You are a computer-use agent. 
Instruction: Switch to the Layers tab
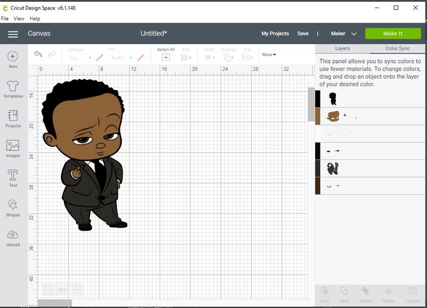(343, 48)
